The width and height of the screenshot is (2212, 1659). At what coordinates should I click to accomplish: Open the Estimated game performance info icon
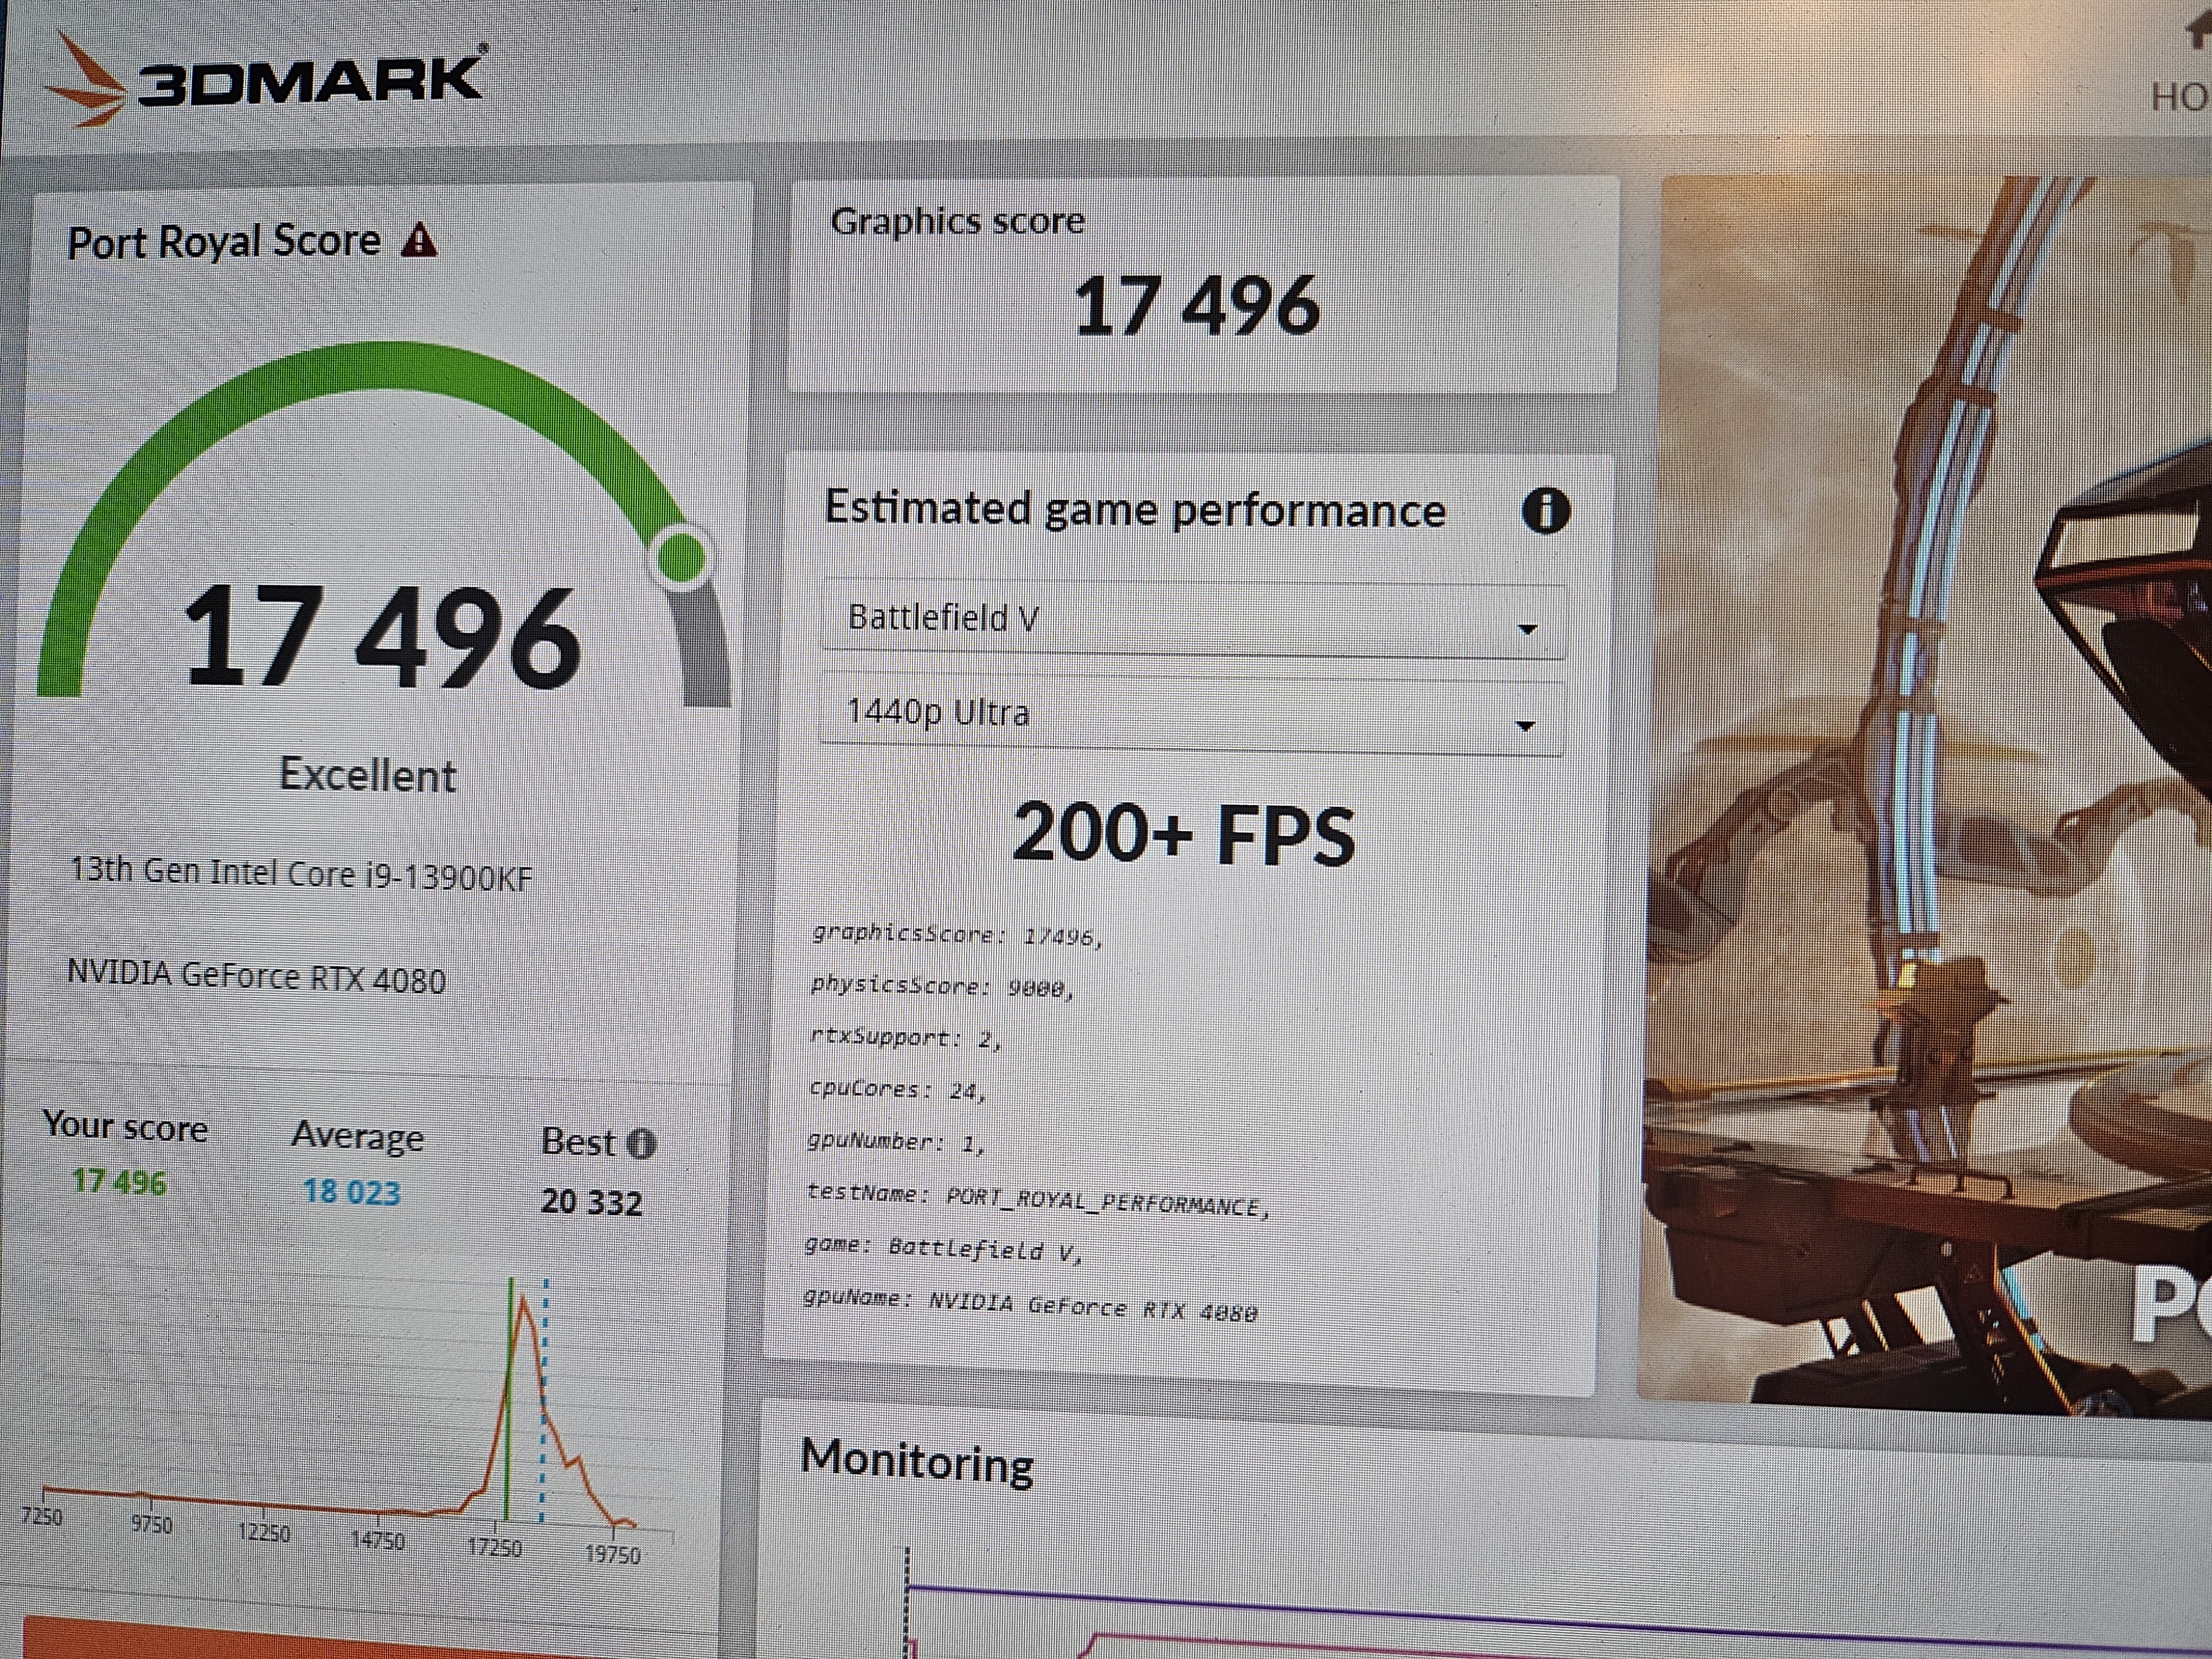tap(1545, 511)
